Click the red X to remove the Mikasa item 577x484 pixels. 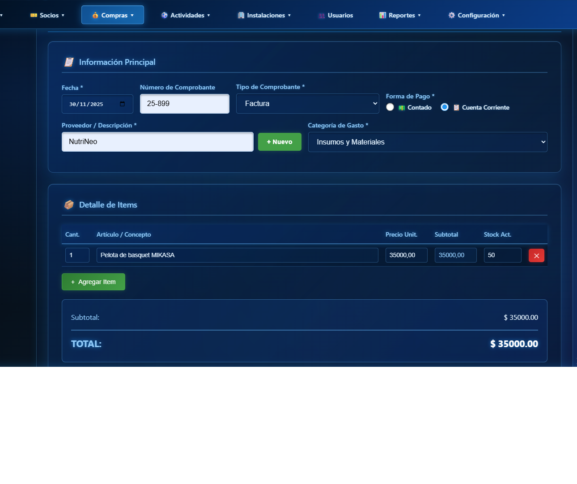536,255
